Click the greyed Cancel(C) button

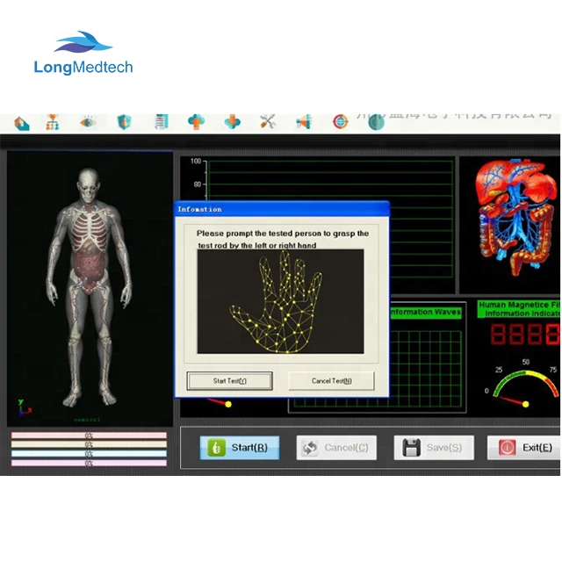pos(336,448)
